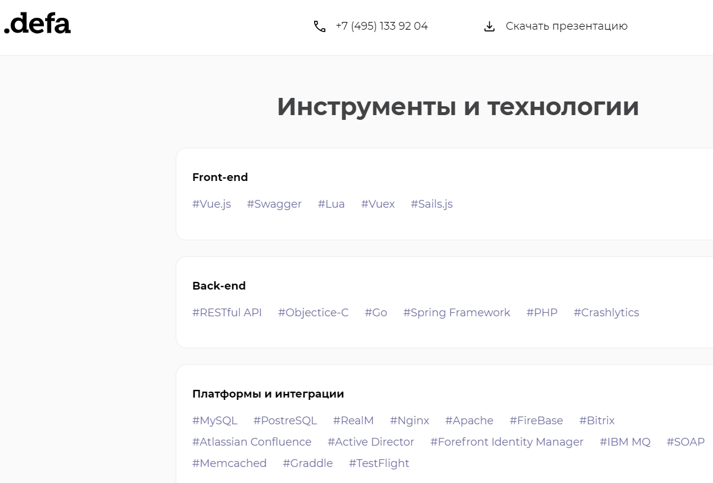Select the #Crashlytics tag
Screen dimensions: 713x483
(x=606, y=313)
